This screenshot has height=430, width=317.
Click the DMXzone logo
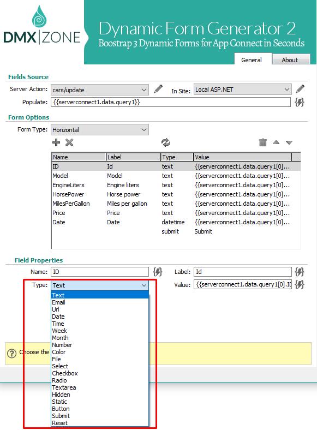[42, 26]
